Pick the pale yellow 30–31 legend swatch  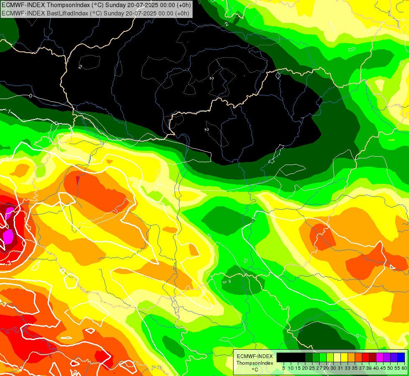337,357
